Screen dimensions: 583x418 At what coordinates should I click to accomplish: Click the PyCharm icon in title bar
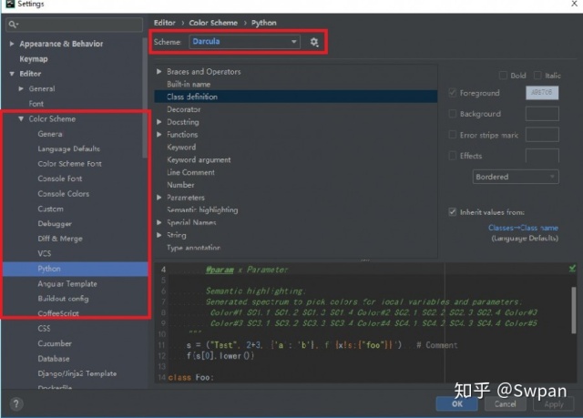pos(10,4)
